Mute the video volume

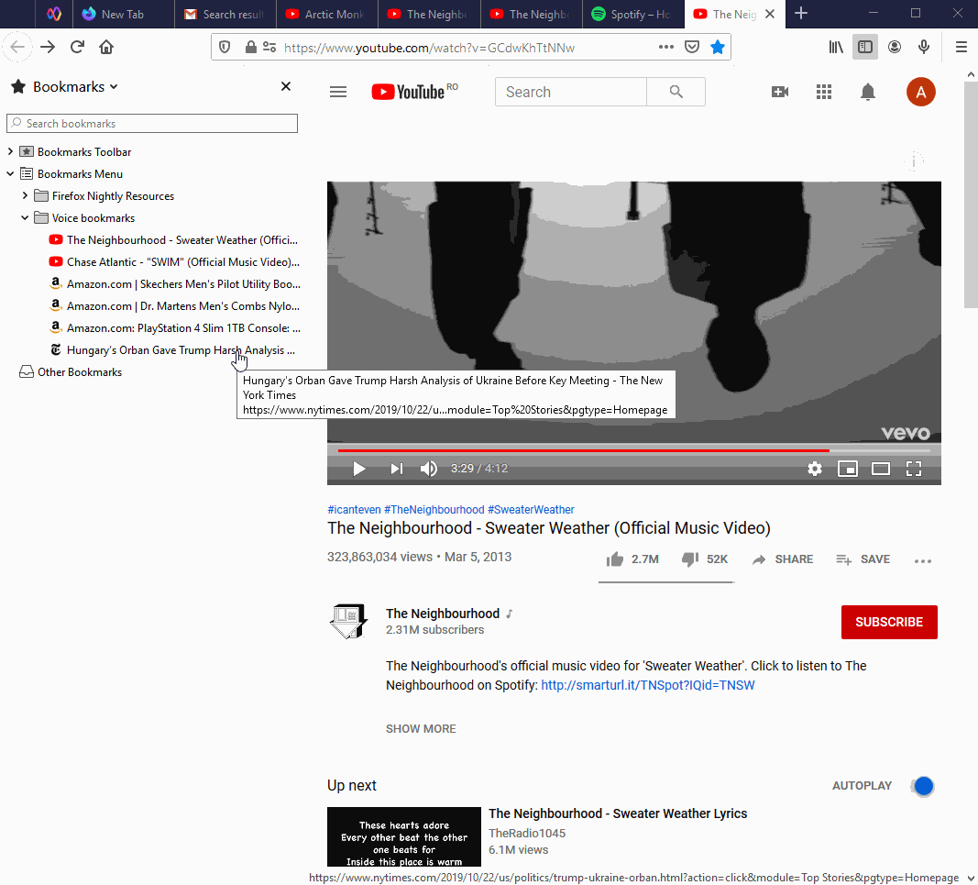tap(428, 469)
